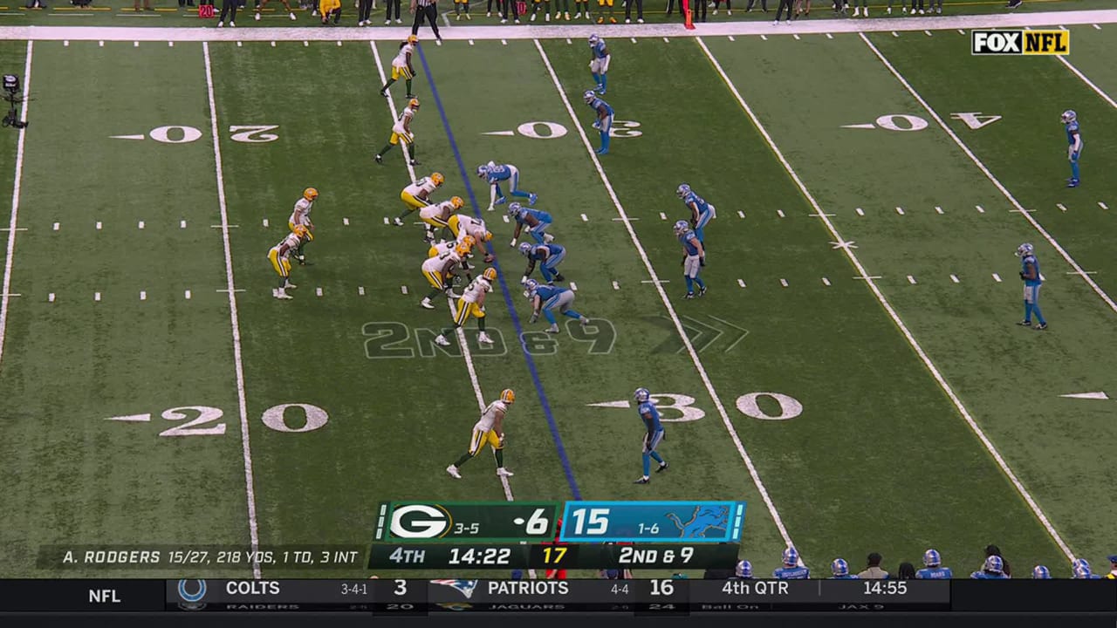Click the Packers record 3-5

pos(466,529)
